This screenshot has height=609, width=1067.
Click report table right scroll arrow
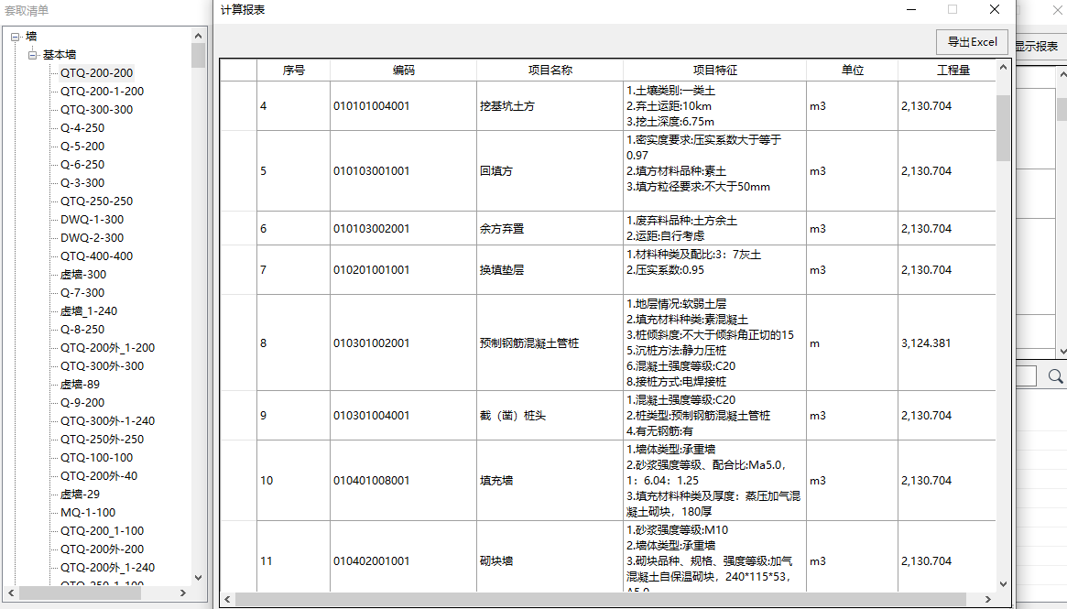tap(988, 599)
